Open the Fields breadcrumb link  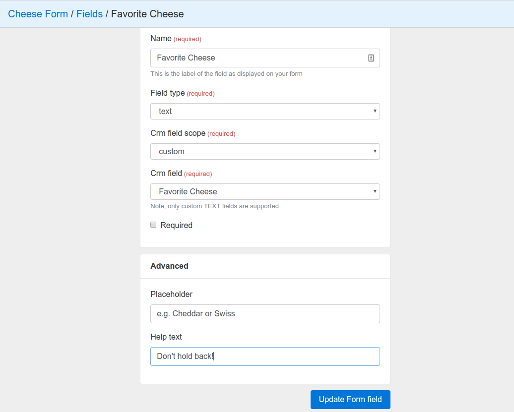coord(89,14)
